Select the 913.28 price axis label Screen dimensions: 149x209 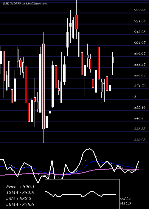(x=140, y=32)
